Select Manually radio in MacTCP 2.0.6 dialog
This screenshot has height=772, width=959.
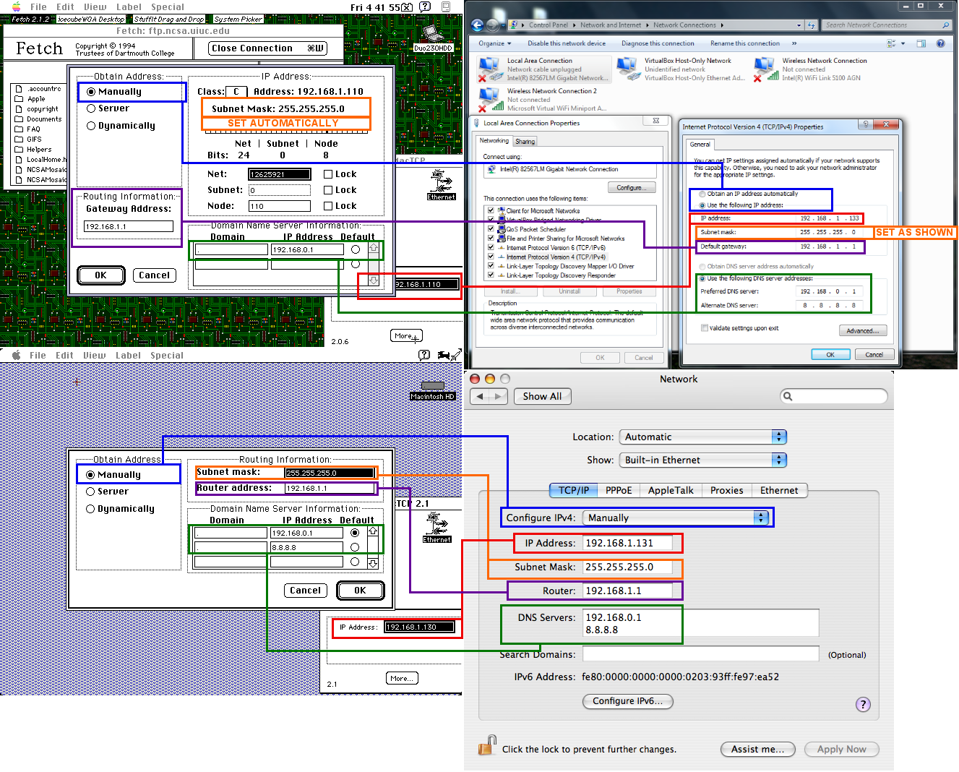(x=91, y=92)
